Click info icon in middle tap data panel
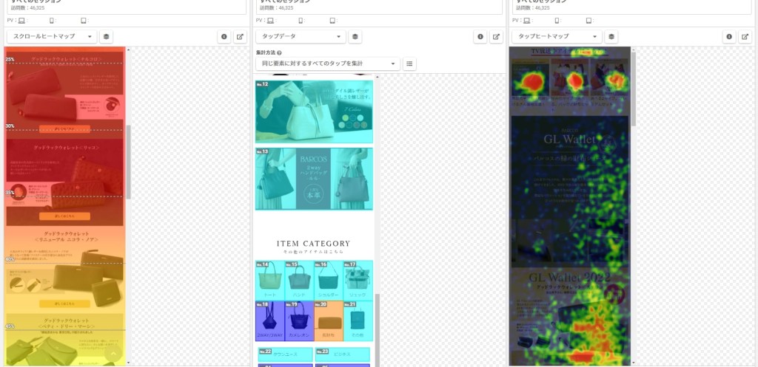Screen dimensions: 758x367 [480, 37]
